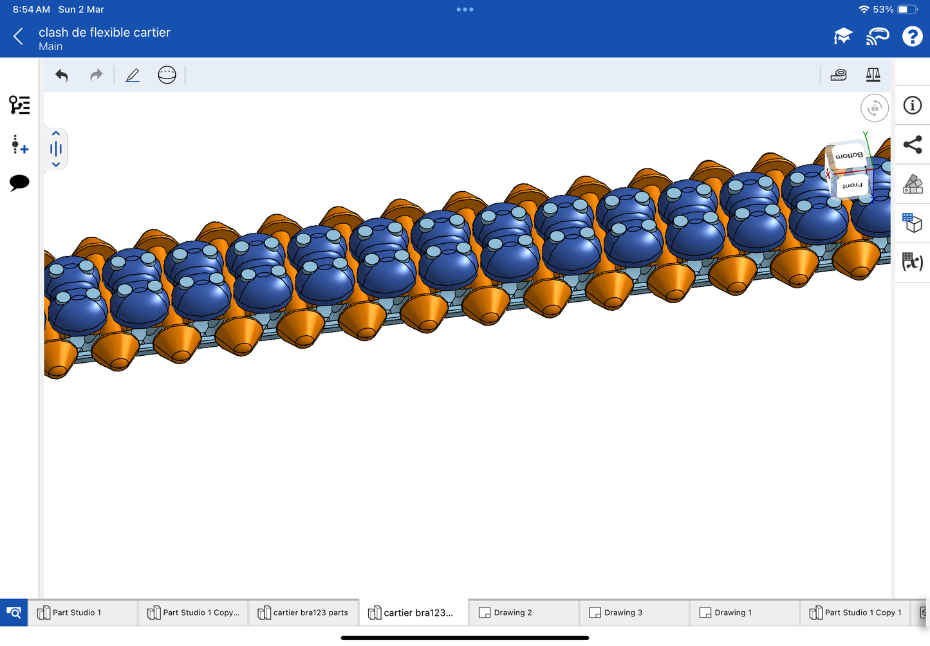Open the tab manager search button
The height and width of the screenshot is (646, 930).
(14, 613)
